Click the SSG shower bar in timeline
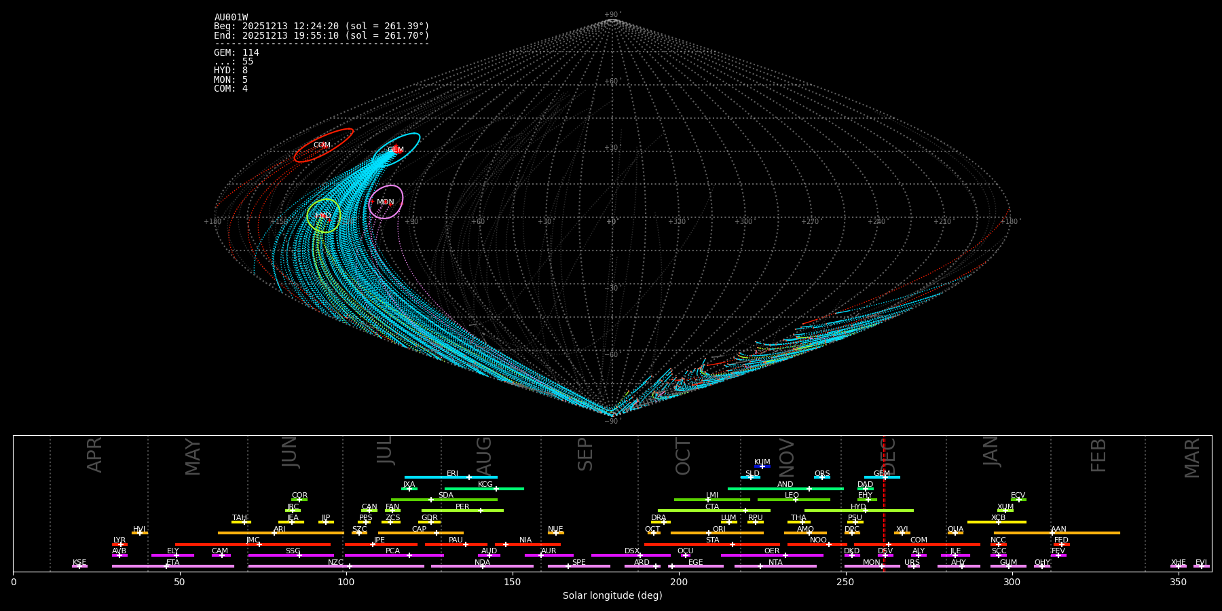The width and height of the screenshot is (1222, 611). (291, 555)
